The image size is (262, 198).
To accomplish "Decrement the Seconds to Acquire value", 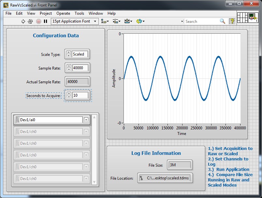I will pyautogui.click(x=69, y=97).
